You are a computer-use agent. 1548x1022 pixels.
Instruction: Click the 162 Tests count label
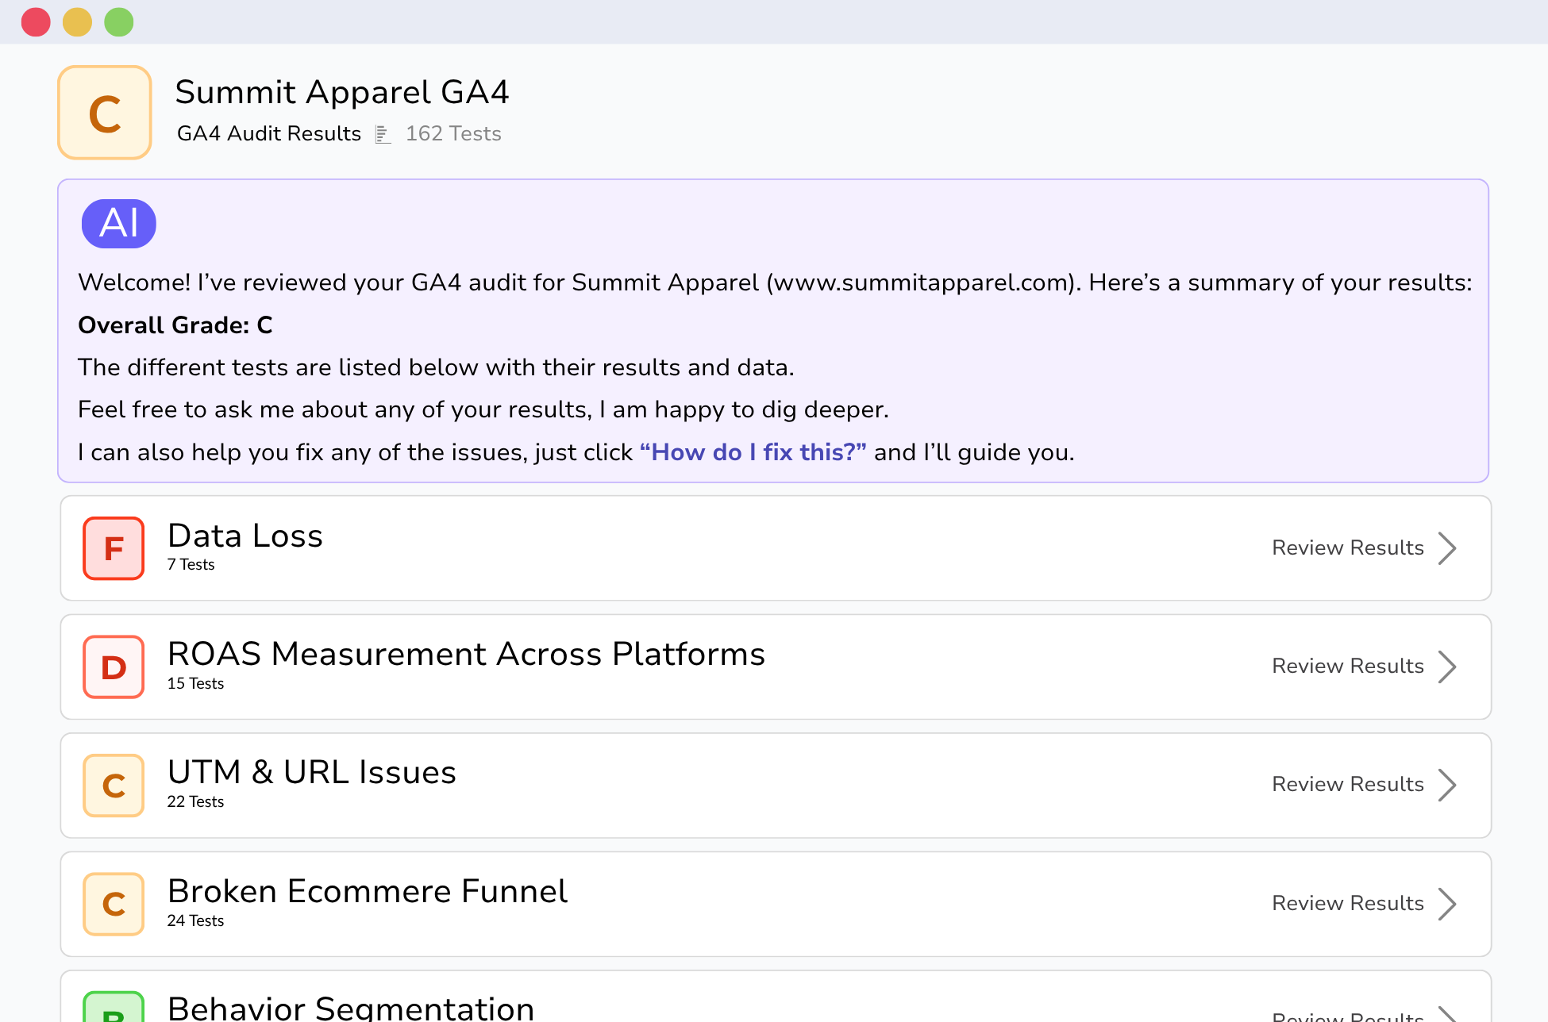453,133
